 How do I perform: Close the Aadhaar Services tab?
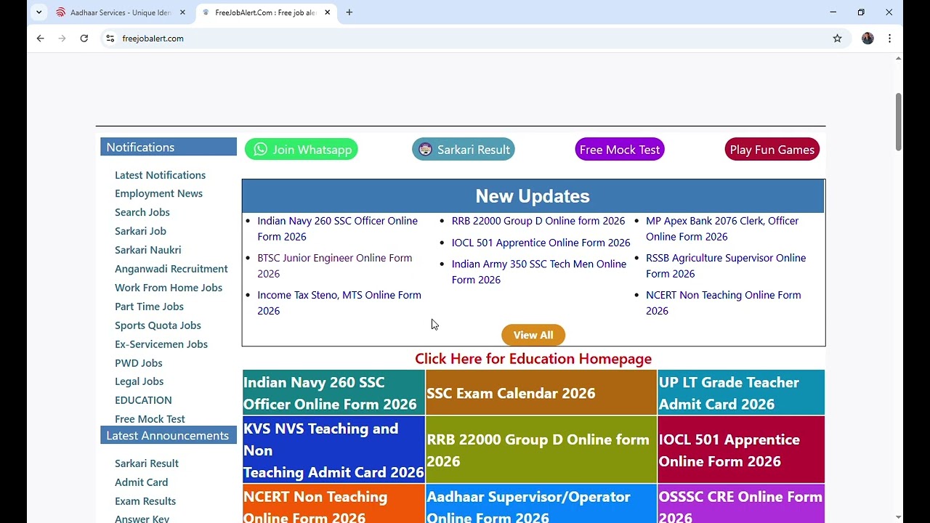pos(182,12)
